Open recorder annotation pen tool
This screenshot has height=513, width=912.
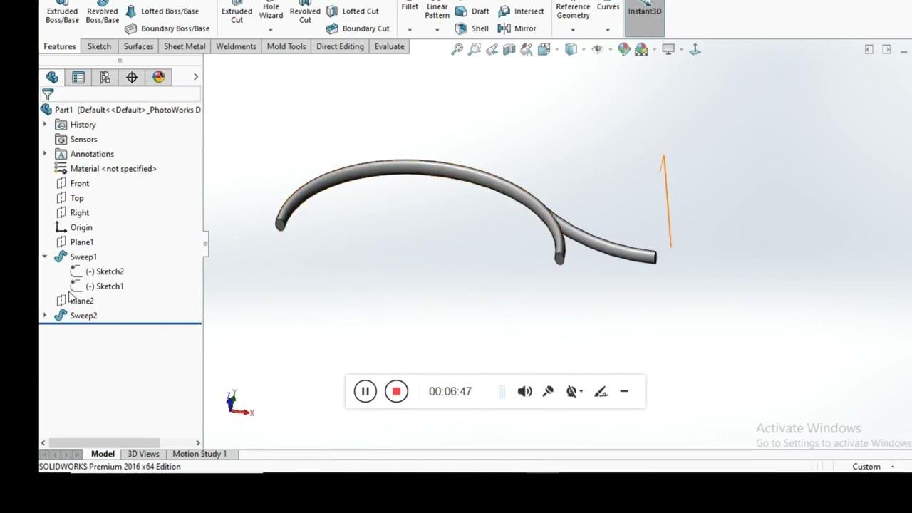(601, 391)
